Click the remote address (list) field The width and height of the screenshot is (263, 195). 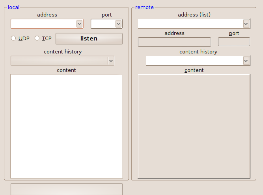pos(190,24)
